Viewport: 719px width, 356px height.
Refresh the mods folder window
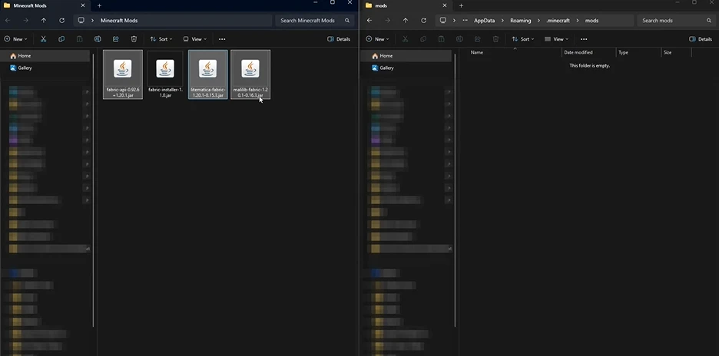423,21
